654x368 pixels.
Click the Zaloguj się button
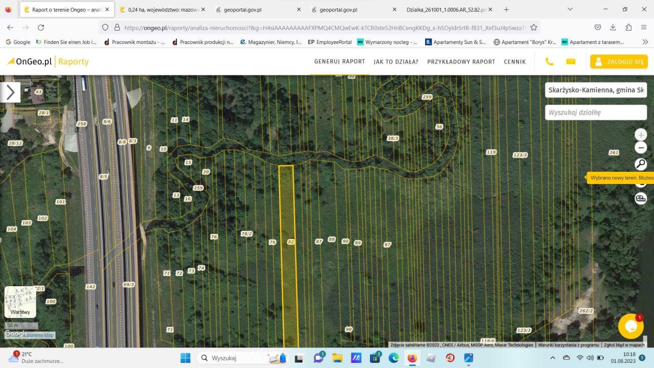pyautogui.click(x=619, y=61)
